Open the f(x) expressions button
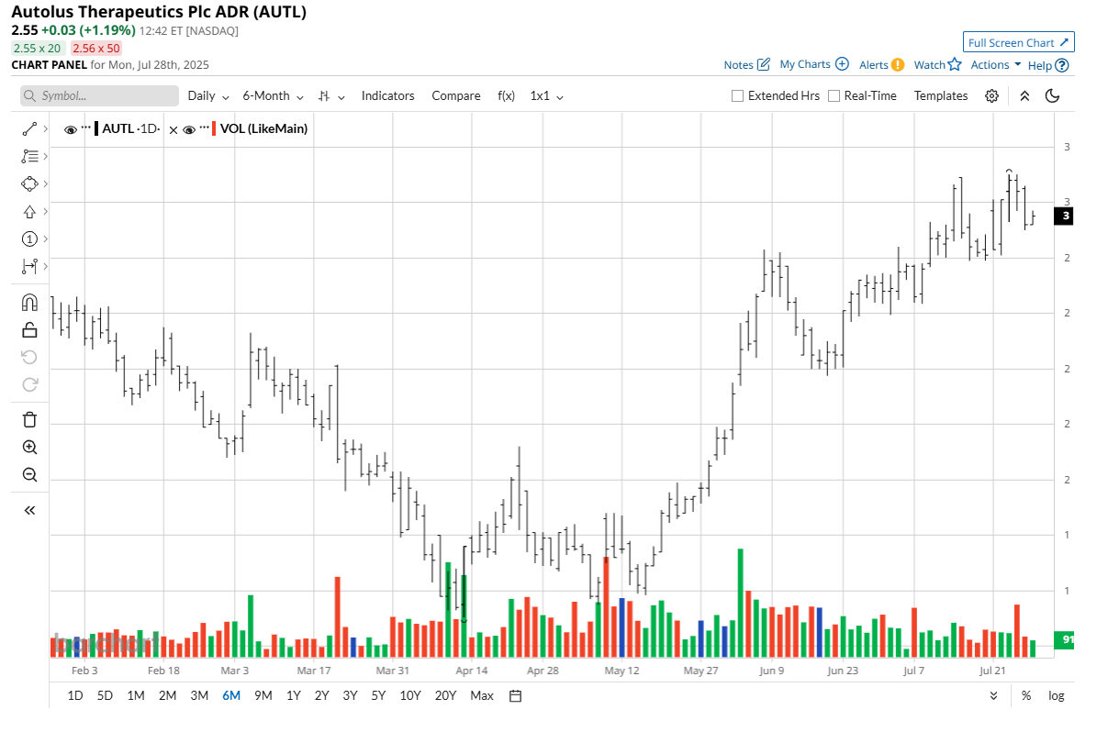This screenshot has height=732, width=1108. [x=507, y=96]
